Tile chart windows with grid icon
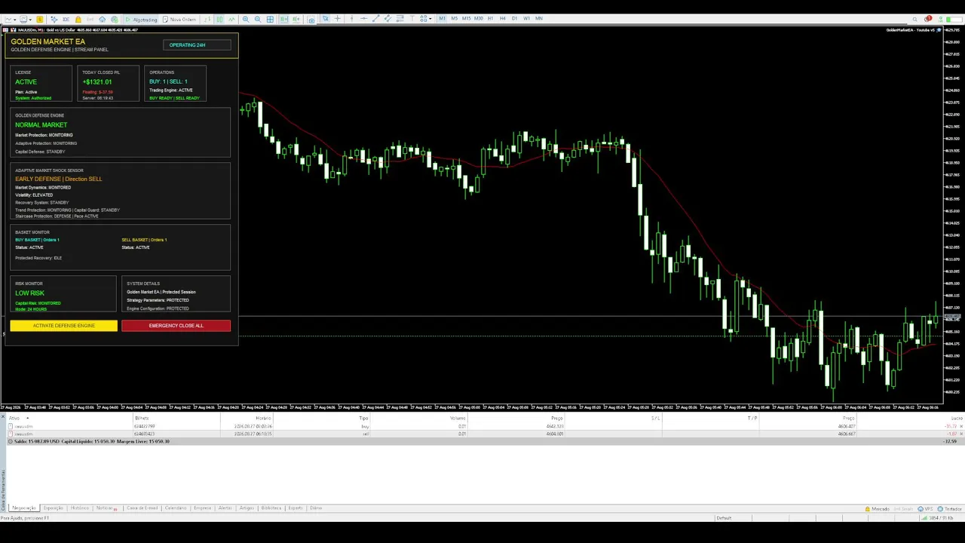Screen dimensions: 965x543 271,19
